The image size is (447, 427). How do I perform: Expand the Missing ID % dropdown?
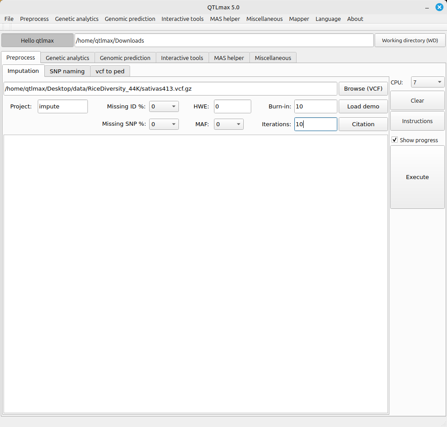pyautogui.click(x=164, y=107)
